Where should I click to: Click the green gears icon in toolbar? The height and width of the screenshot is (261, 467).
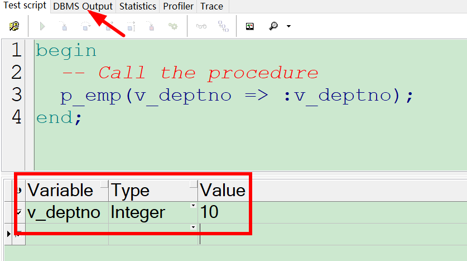click(173, 26)
